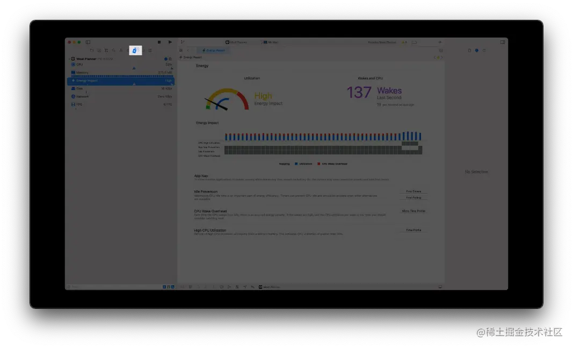Screen dimensions: 573x348
Task: Jump to the next issue arrow
Action: 441,57
